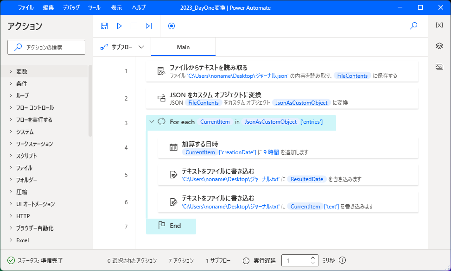Click the stop flow square icon

click(134, 26)
